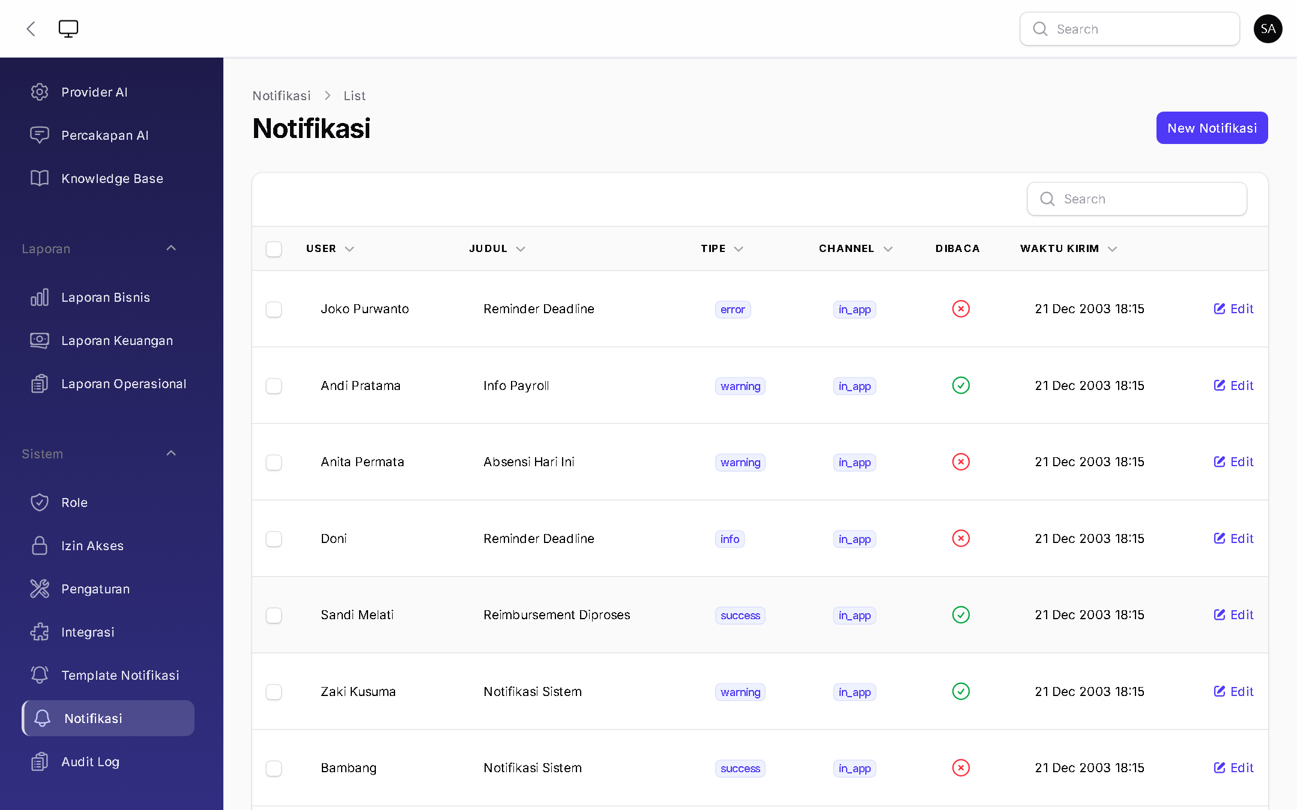This screenshot has width=1297, height=810.
Task: Click the error badge in Joko Purwanto row
Action: pyautogui.click(x=733, y=310)
